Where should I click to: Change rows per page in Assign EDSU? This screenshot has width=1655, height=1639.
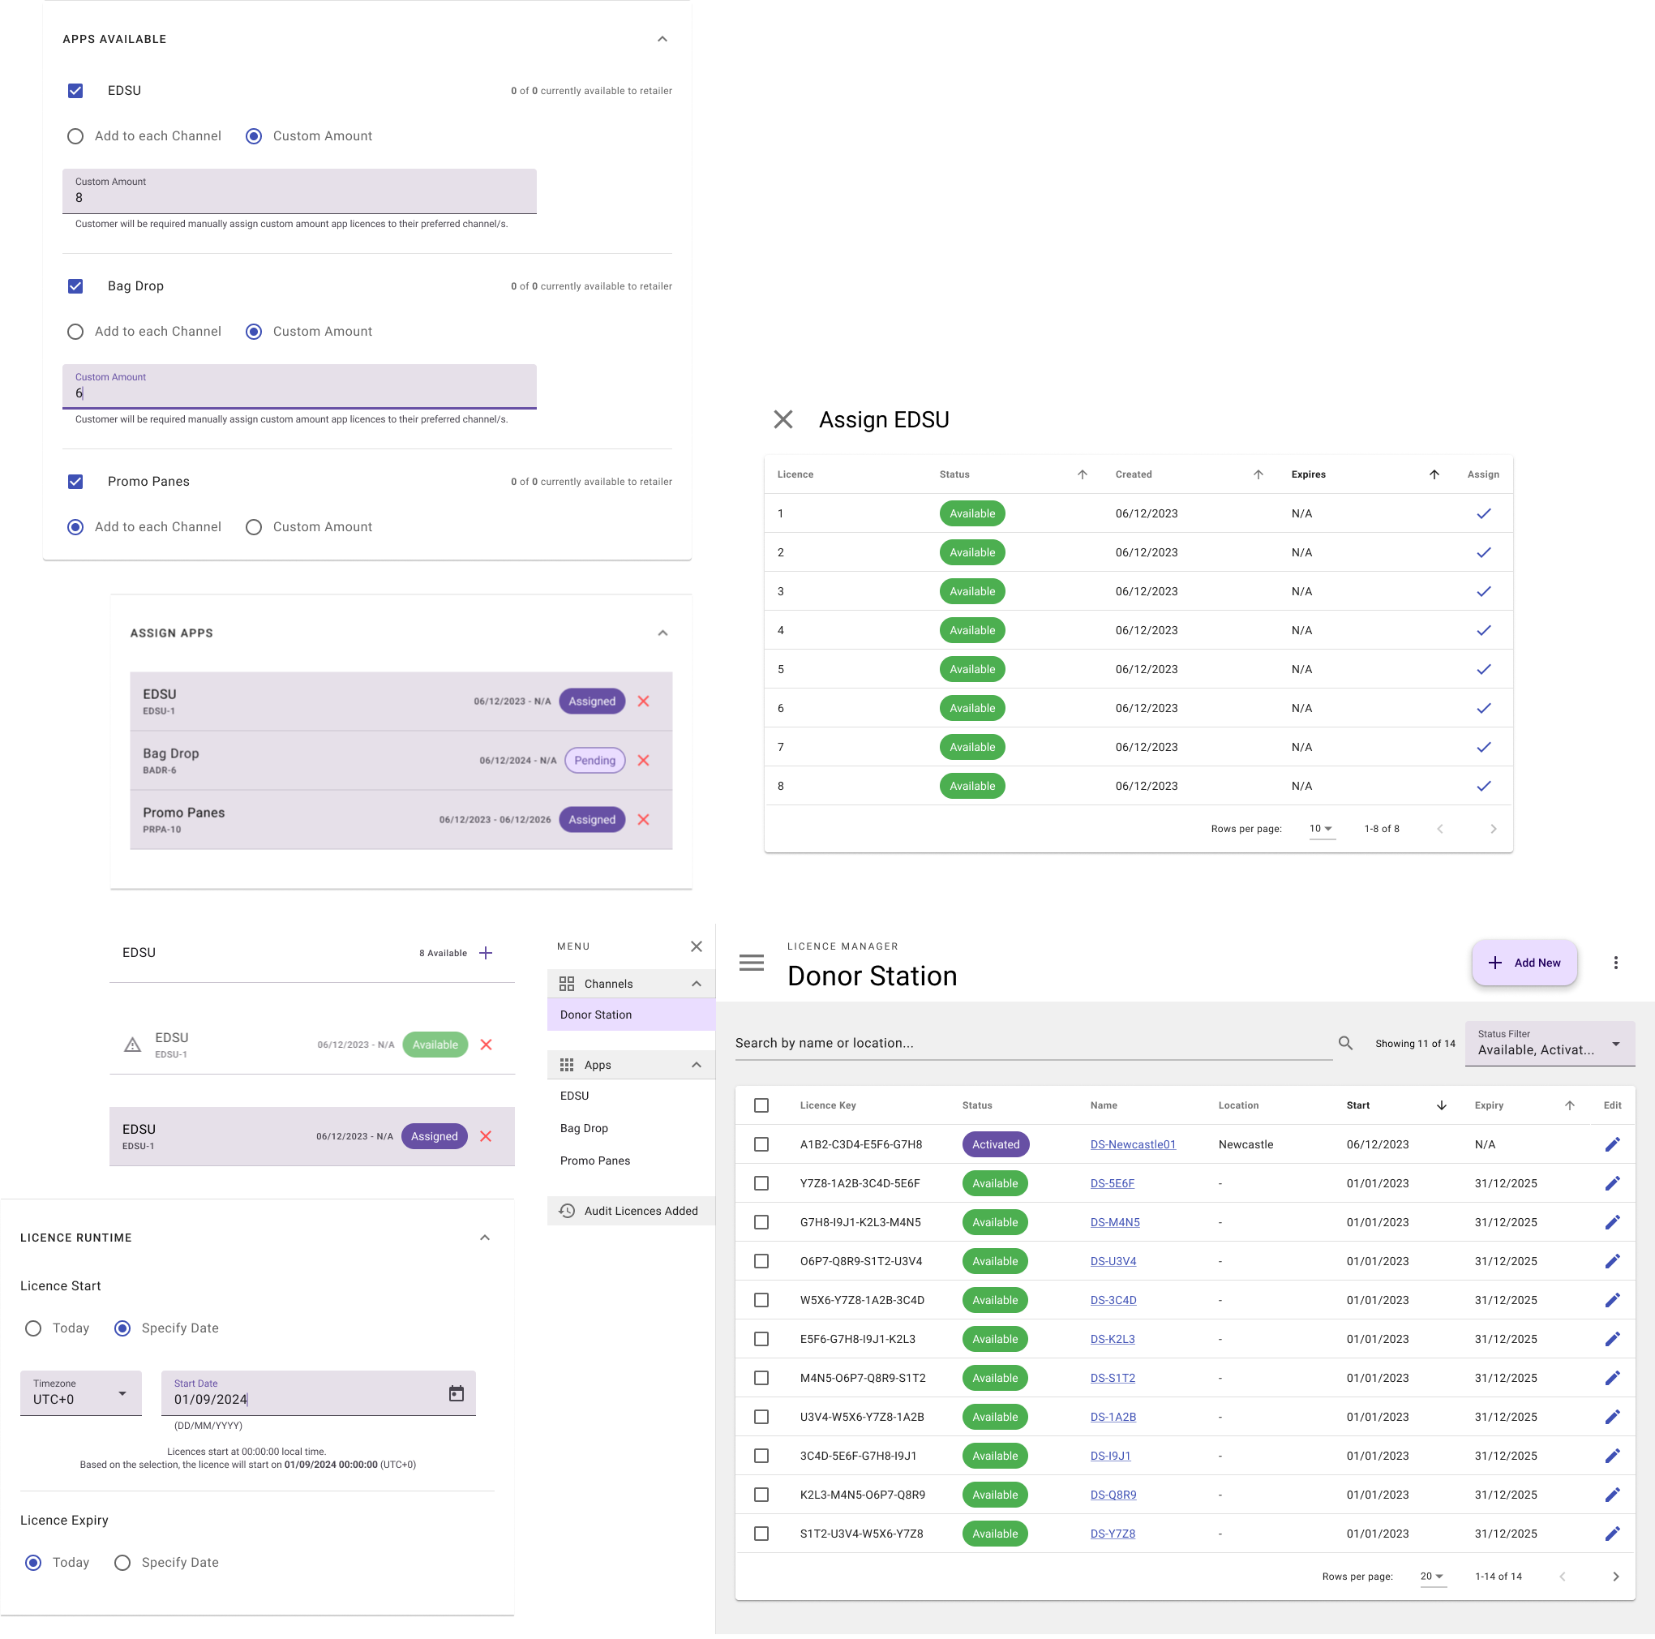pyautogui.click(x=1322, y=829)
